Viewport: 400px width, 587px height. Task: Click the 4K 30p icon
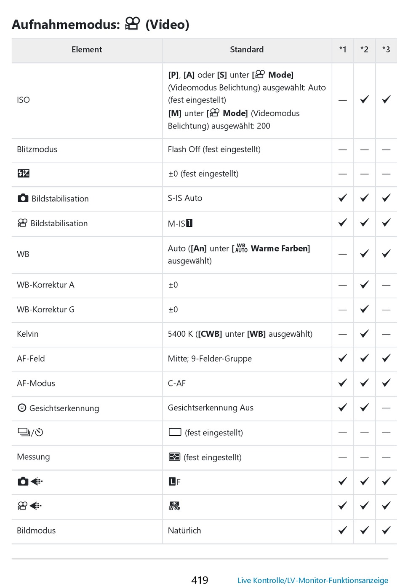click(x=174, y=506)
